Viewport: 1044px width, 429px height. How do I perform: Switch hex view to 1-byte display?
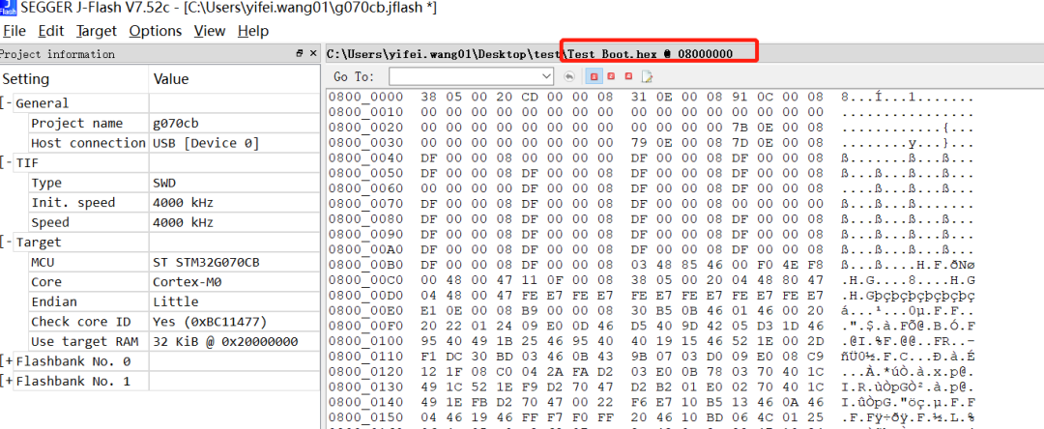point(594,76)
